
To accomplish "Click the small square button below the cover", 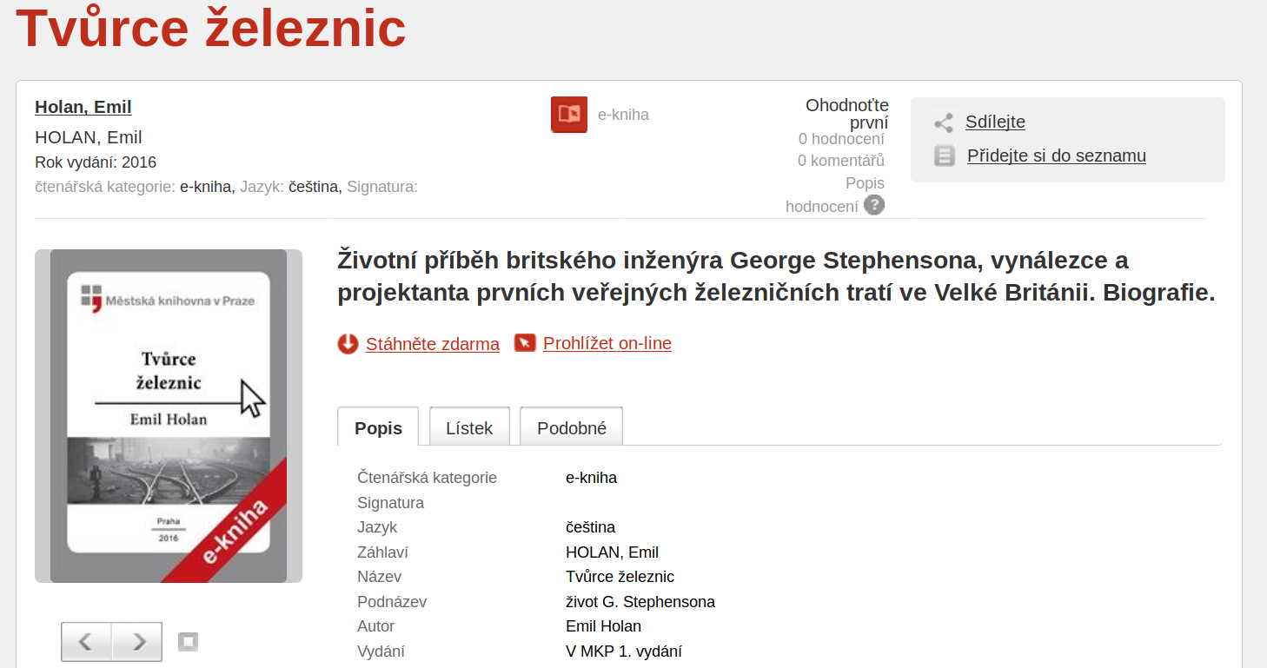I will click(188, 642).
